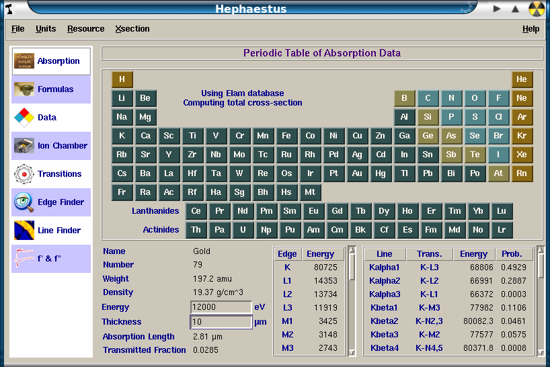The width and height of the screenshot is (550, 367).
Task: Open the Help menu
Action: point(531,29)
